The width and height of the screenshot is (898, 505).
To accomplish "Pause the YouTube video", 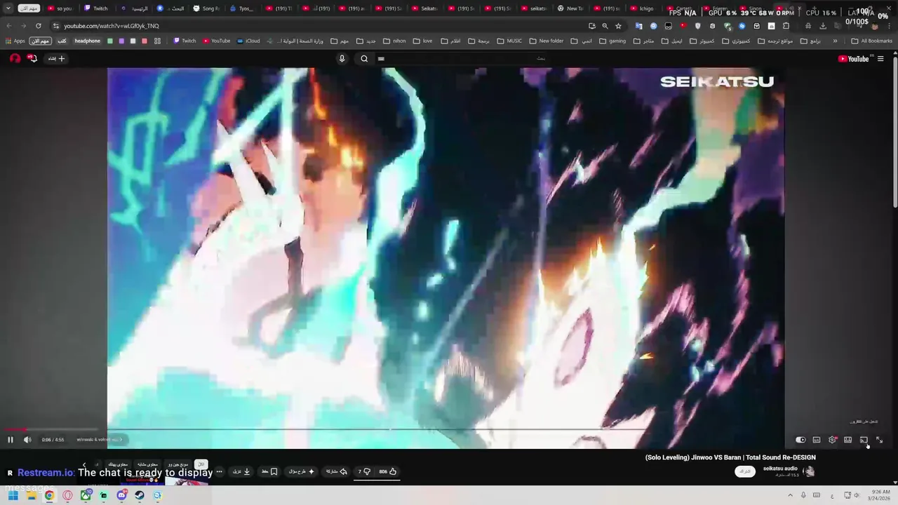I will [x=11, y=440].
